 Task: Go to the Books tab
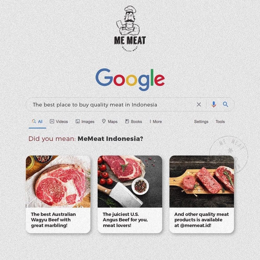pyautogui.click(x=134, y=122)
